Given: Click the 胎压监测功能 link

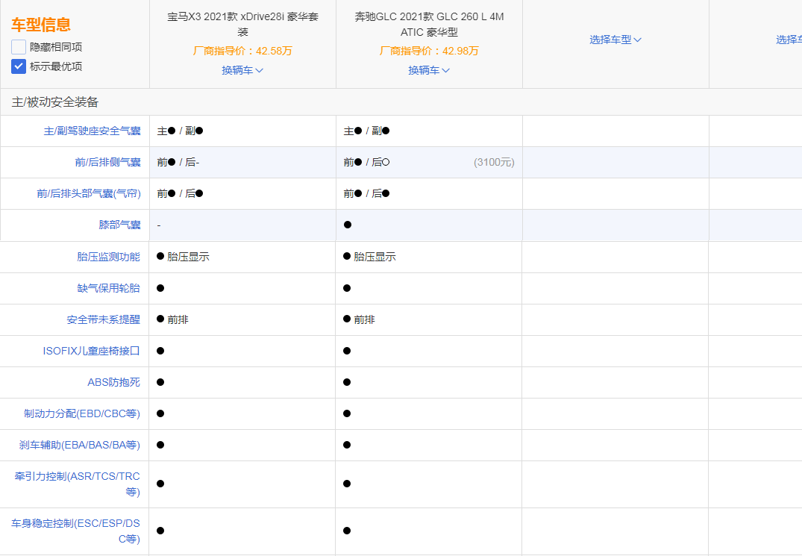Looking at the screenshot, I should click(108, 257).
